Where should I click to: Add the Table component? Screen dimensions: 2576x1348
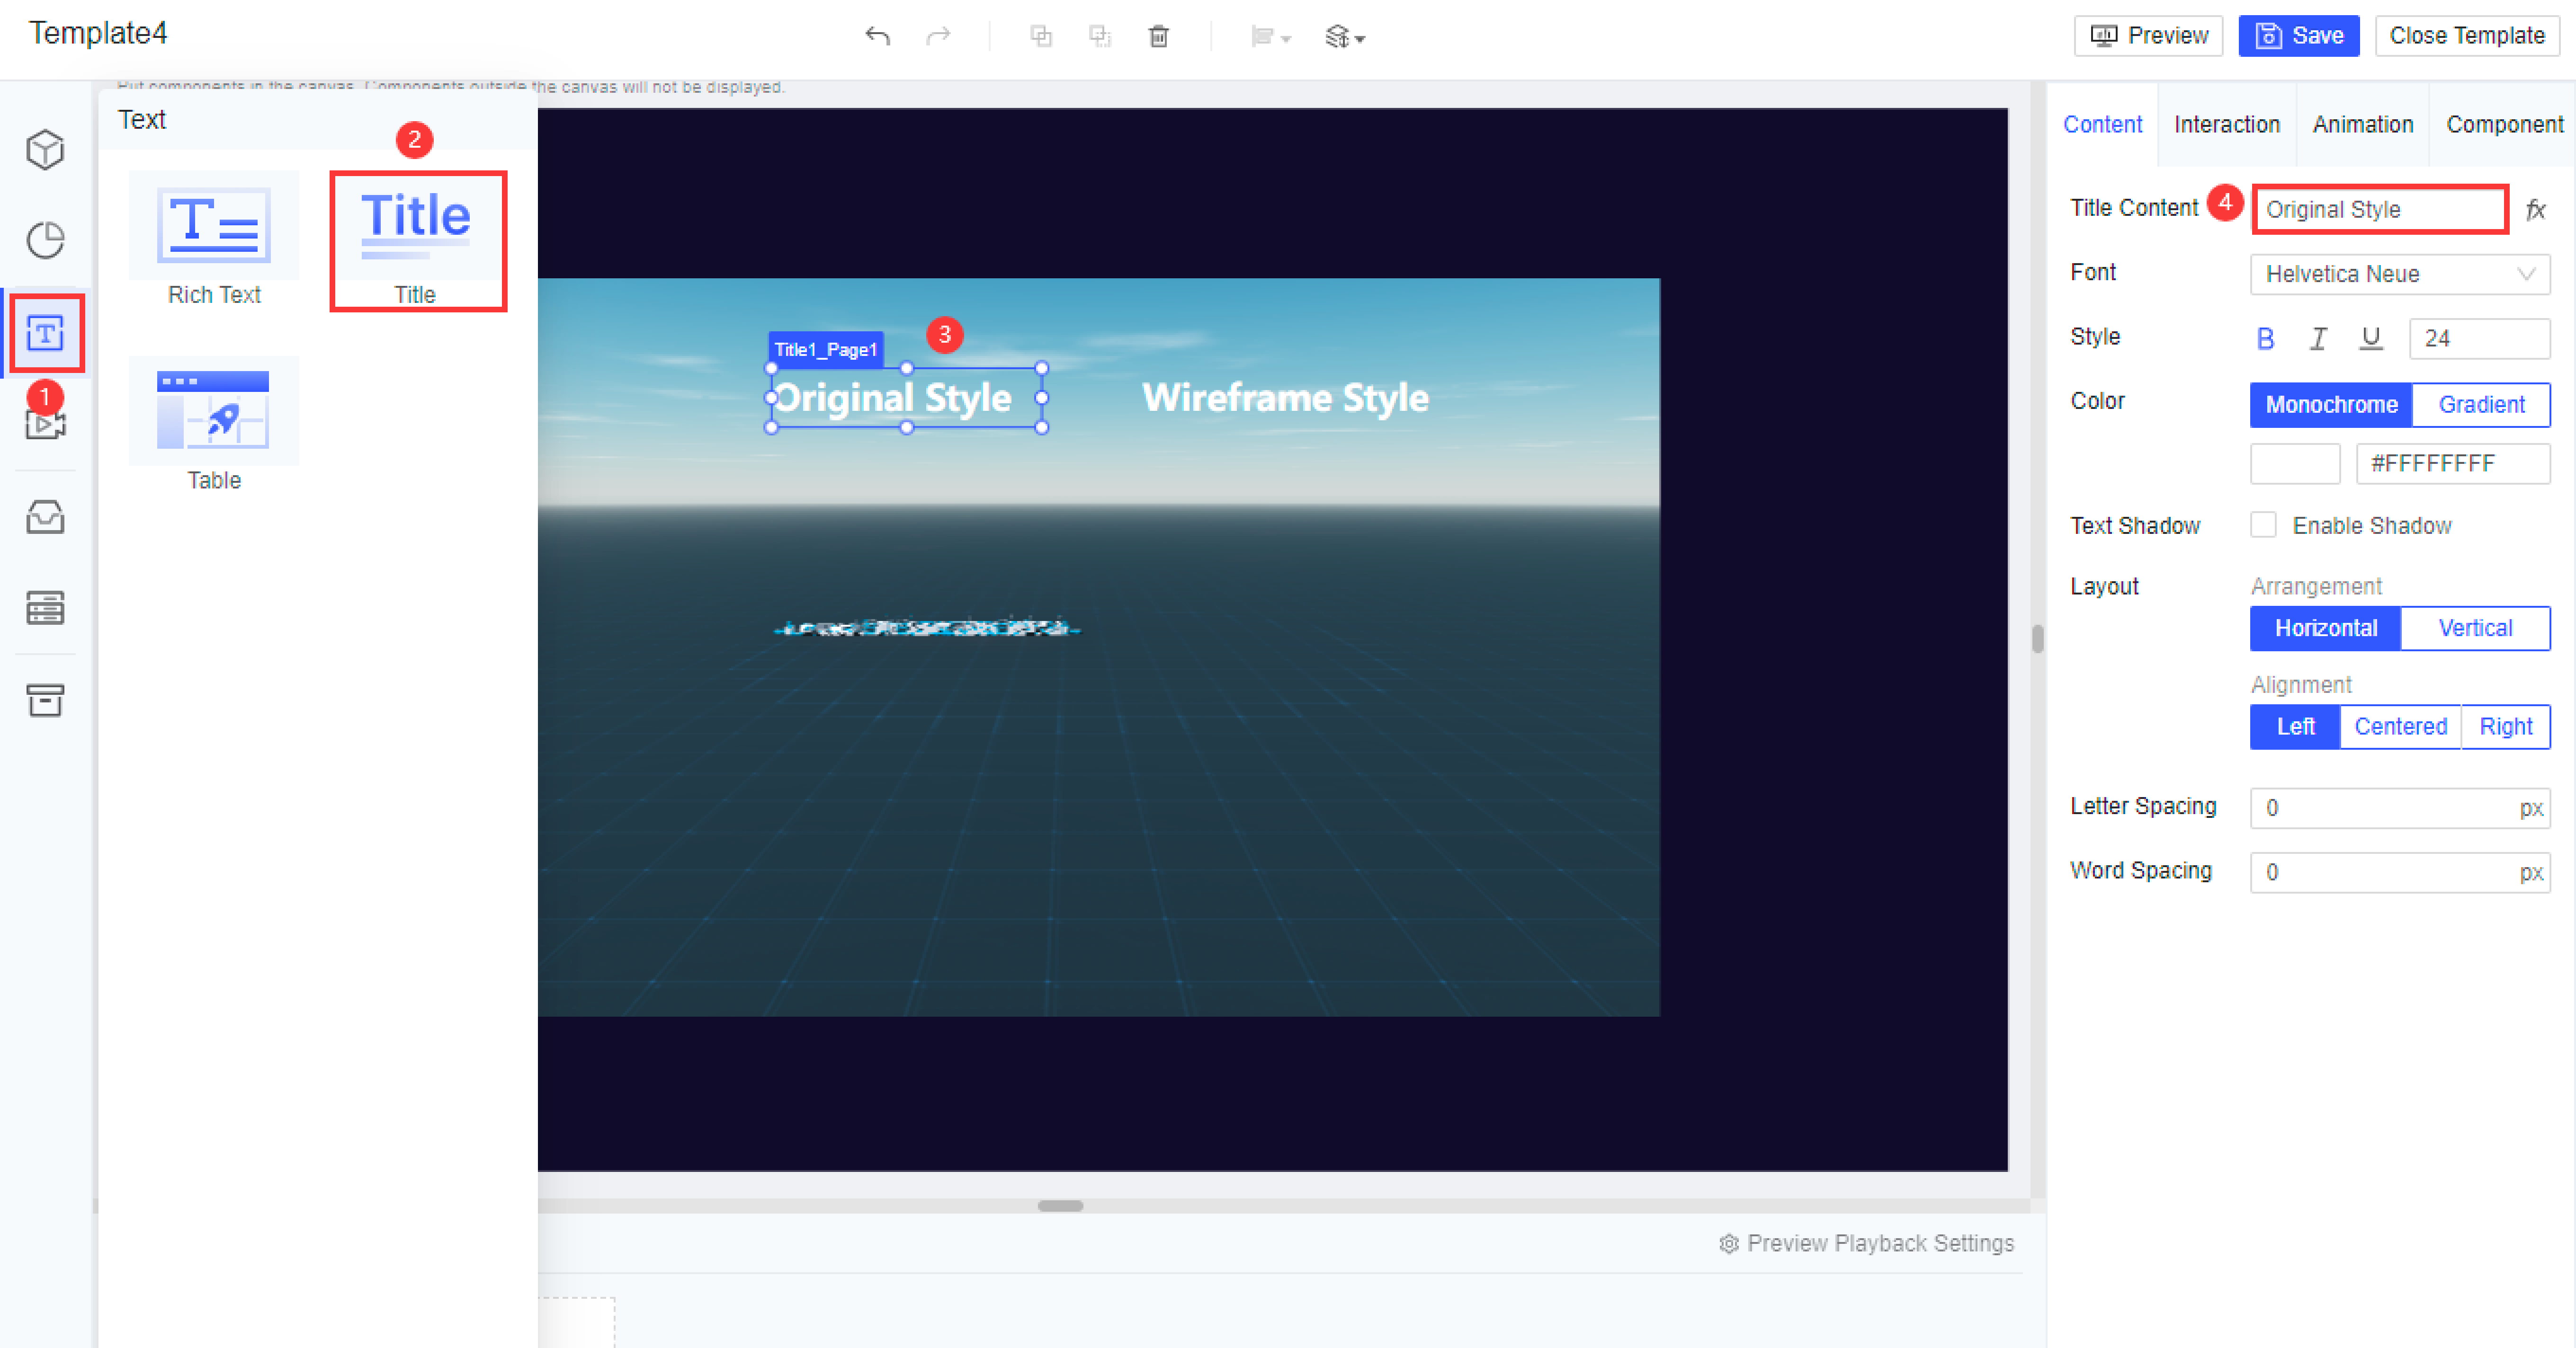(214, 425)
